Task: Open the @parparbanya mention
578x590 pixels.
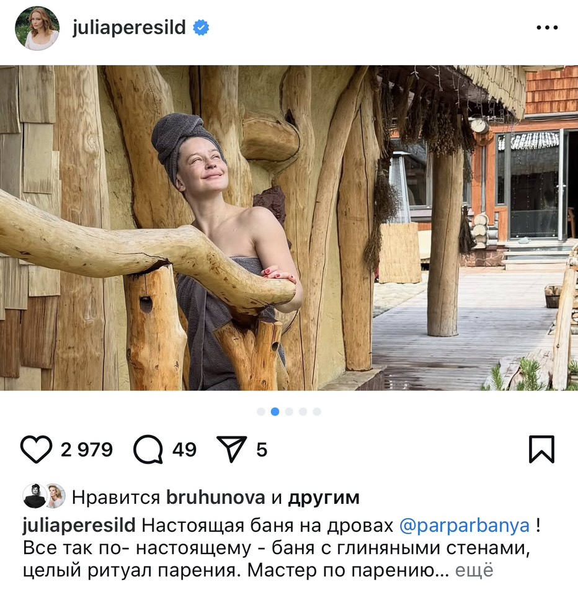Action: (x=464, y=525)
